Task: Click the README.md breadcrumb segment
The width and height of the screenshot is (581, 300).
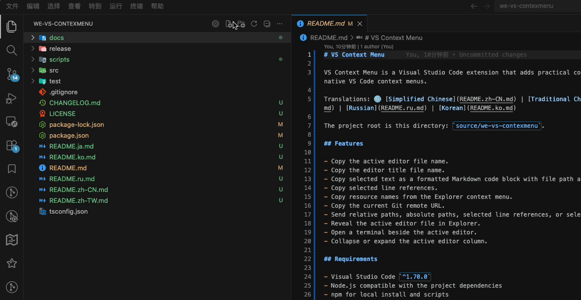Action: click(328, 38)
